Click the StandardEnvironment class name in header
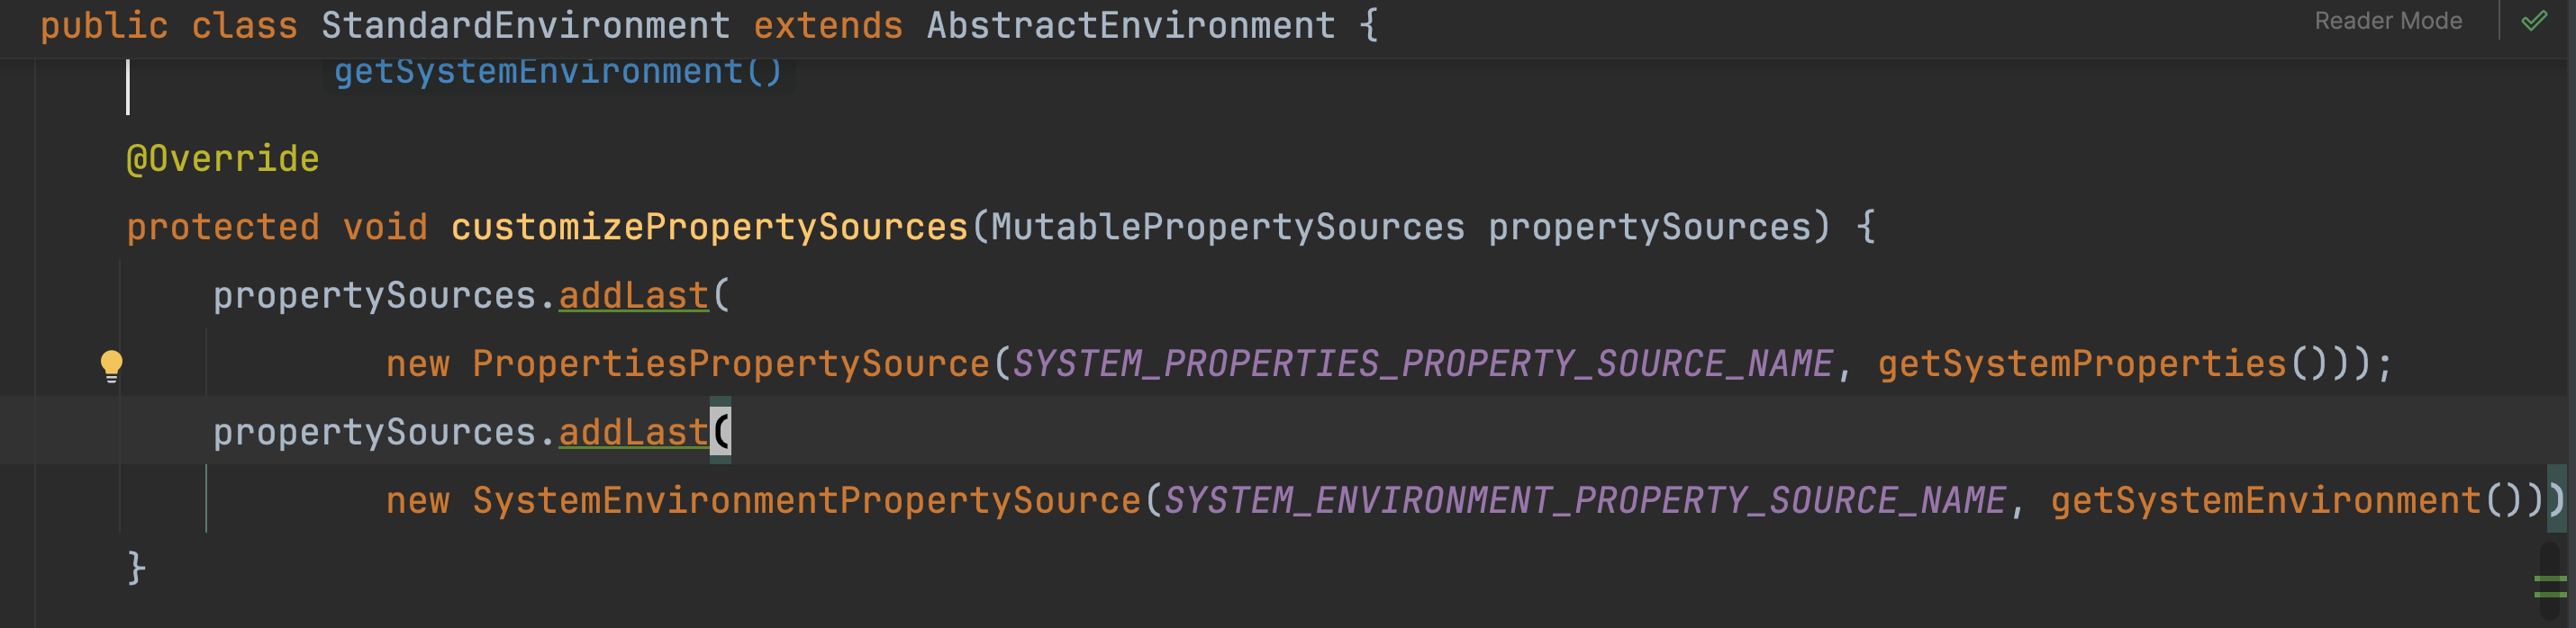This screenshot has height=628, width=2576. [x=526, y=25]
